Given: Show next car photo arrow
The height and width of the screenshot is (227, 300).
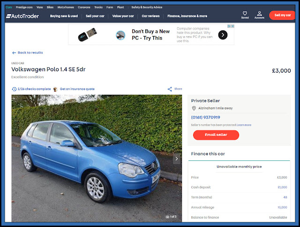Looking at the screenshot, I should click(177, 159).
